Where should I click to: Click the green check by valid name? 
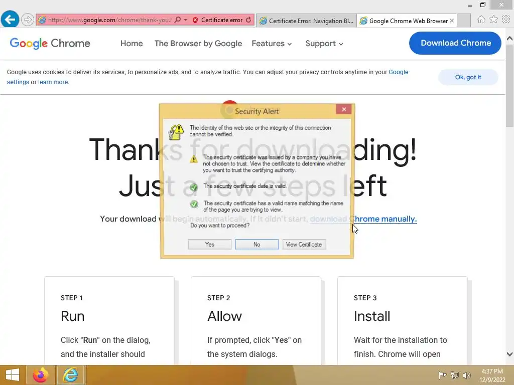tap(194, 205)
